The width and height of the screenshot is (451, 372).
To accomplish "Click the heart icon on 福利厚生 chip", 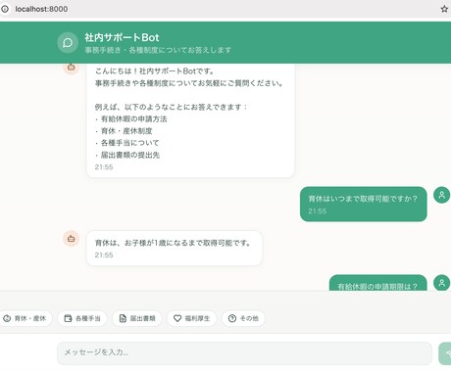I will click(x=177, y=318).
